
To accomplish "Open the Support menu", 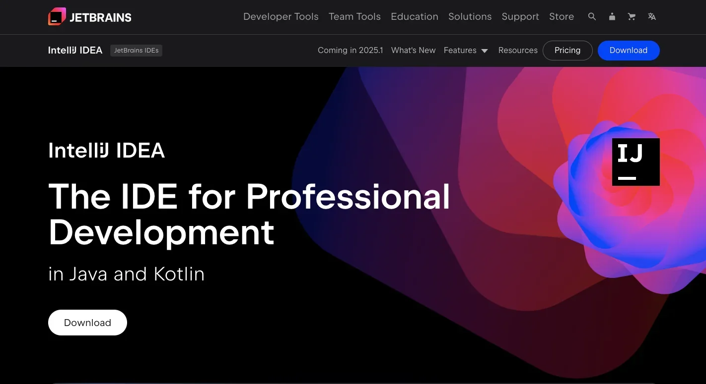I will (x=520, y=17).
